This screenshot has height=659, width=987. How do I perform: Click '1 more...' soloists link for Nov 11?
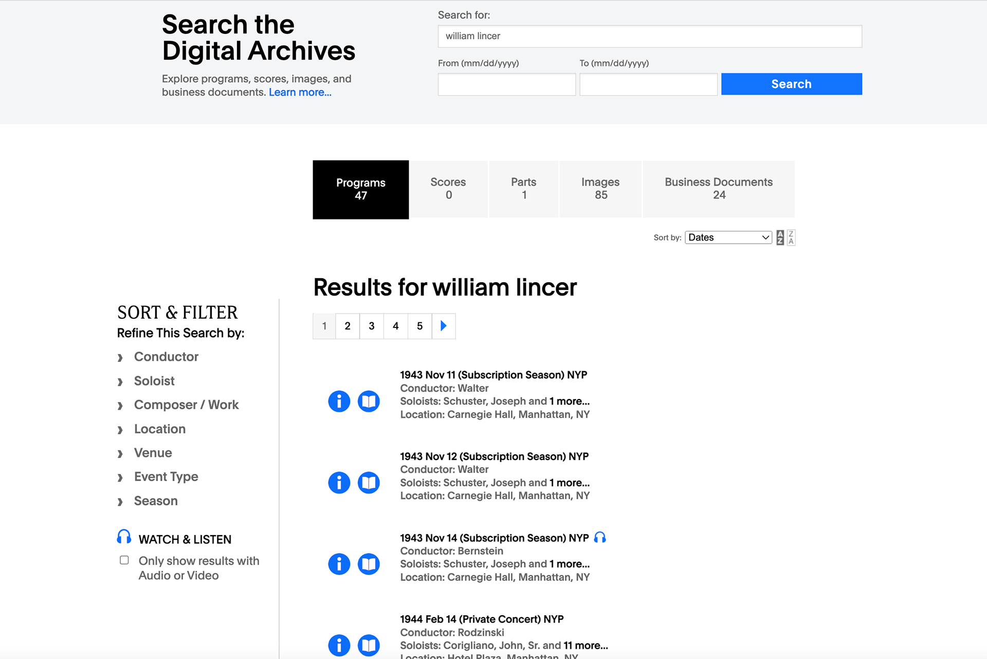569,401
